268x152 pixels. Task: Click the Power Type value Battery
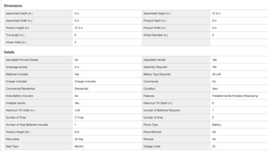click(x=217, y=125)
